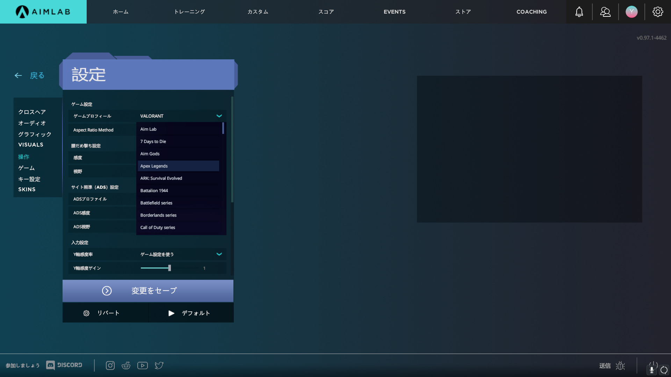Open the friends icon in top bar
The height and width of the screenshot is (377, 671).
[605, 12]
